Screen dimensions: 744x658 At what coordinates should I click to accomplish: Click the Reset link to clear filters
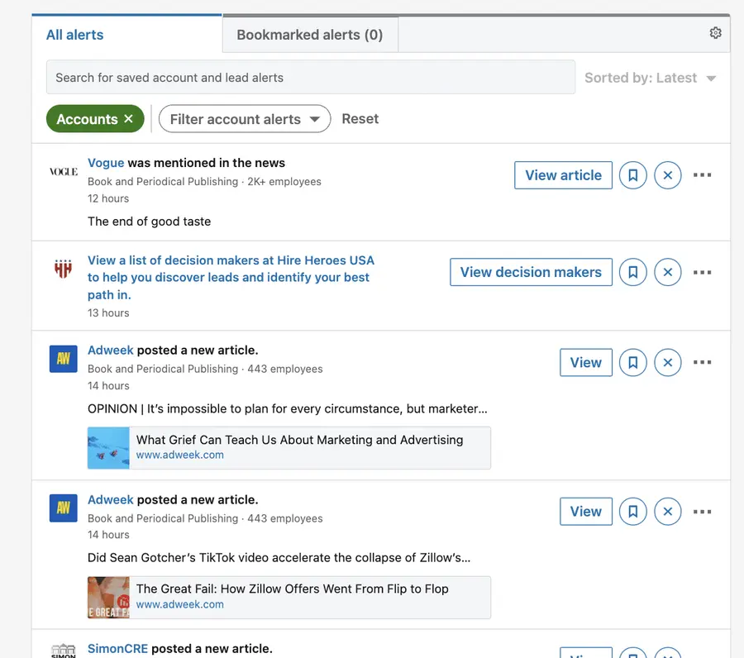tap(360, 118)
